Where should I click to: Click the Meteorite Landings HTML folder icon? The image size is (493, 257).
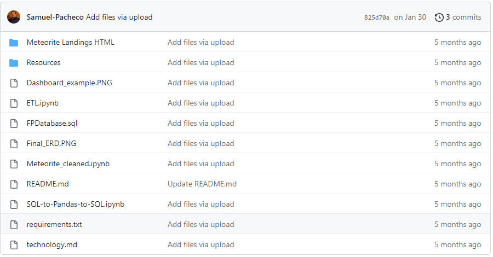[14, 42]
